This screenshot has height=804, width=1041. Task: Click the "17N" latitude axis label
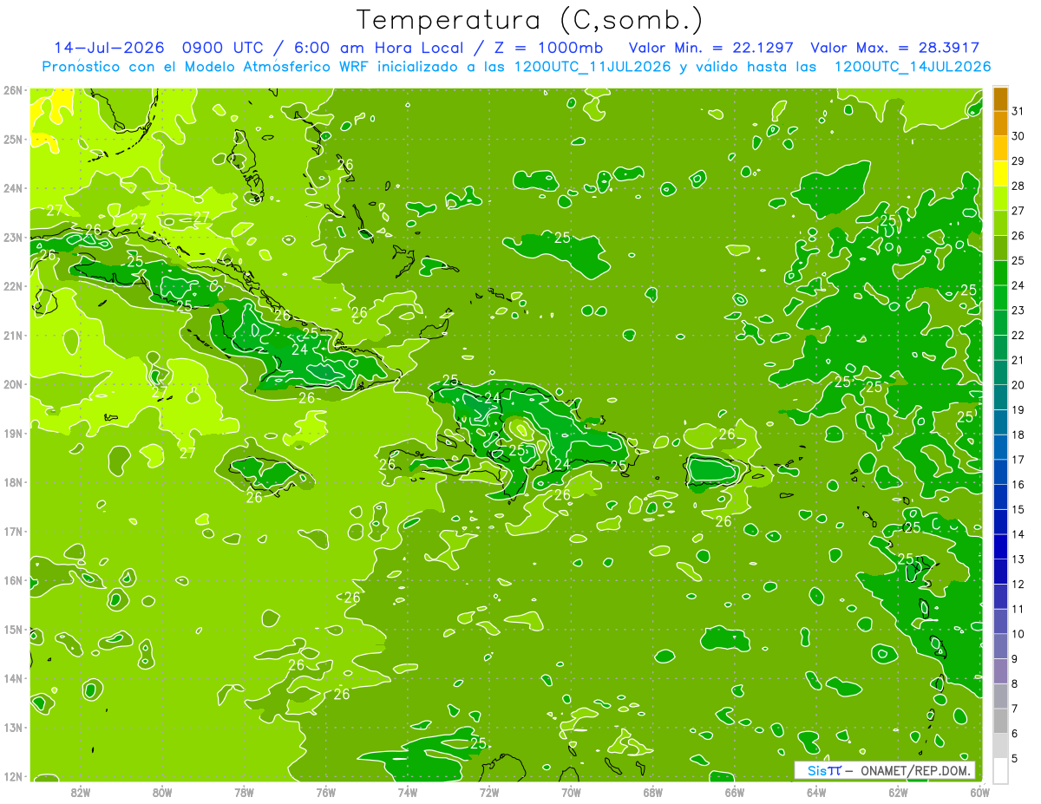pyautogui.click(x=12, y=531)
